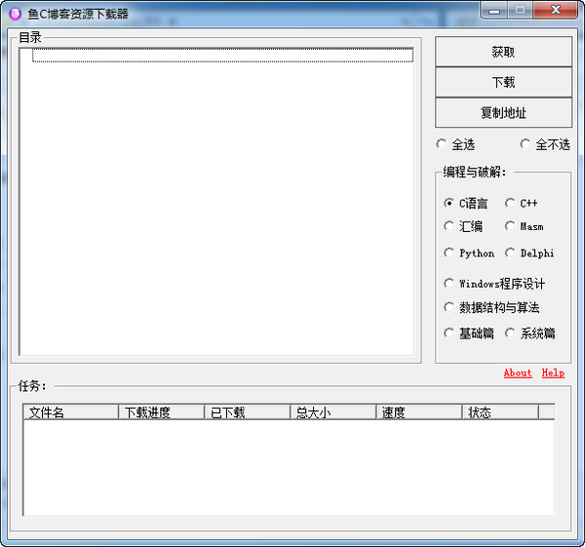This screenshot has height=547, width=585.
Task: Click the 下载进度 column header
Action: [x=161, y=412]
